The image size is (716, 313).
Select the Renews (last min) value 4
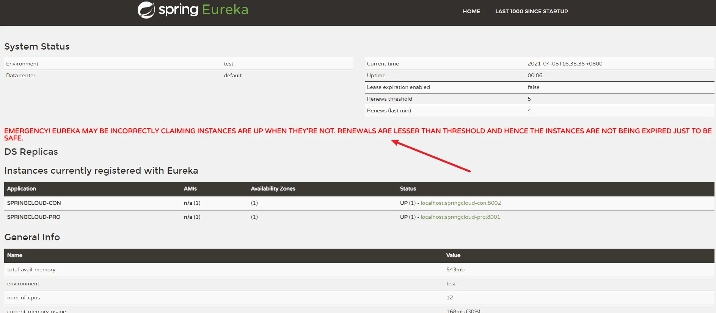pos(529,111)
